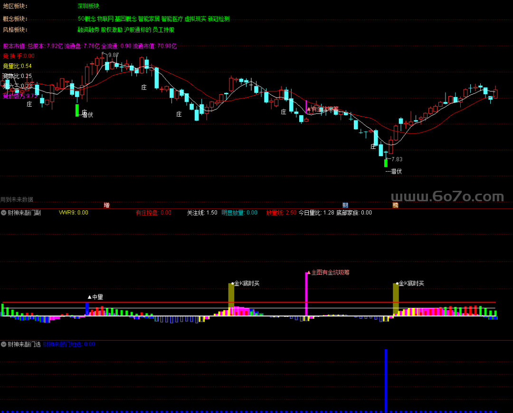The height and width of the screenshot is (413, 513).
Task: Collapse the 财神来敲门副 indicator panel arrow
Action: [4, 213]
